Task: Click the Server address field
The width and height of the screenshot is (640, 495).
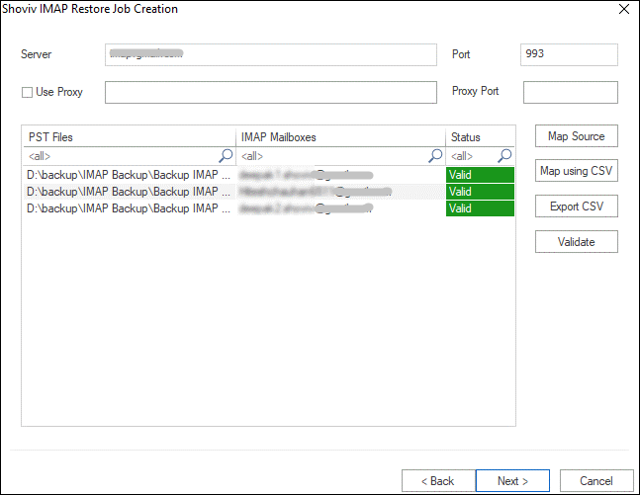Action: [271, 54]
